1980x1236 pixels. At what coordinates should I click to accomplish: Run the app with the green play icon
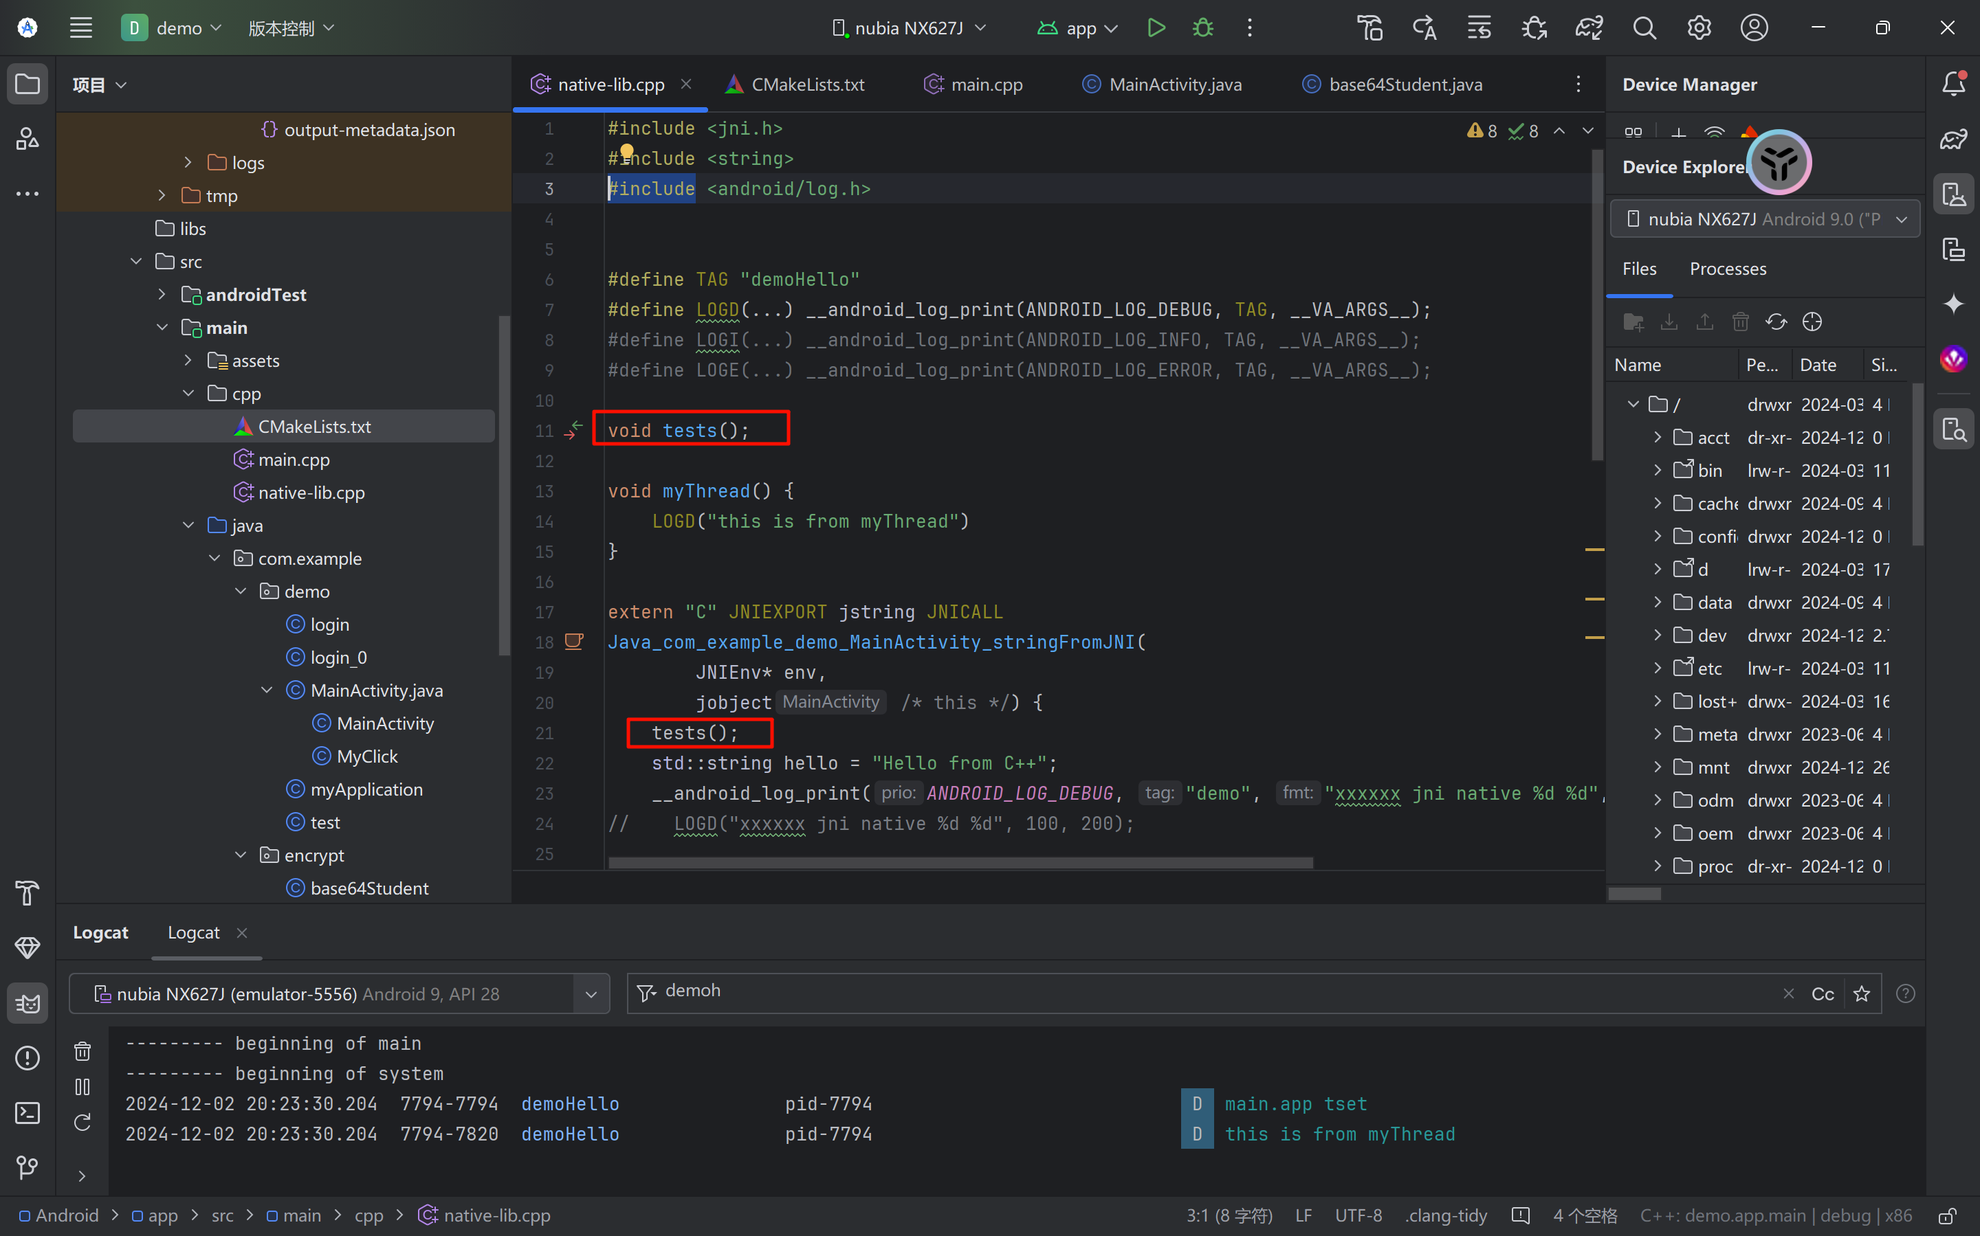1156,27
